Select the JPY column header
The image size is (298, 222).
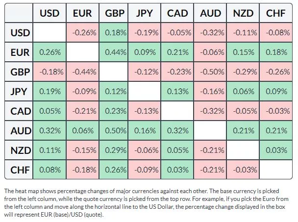pyautogui.click(x=147, y=13)
